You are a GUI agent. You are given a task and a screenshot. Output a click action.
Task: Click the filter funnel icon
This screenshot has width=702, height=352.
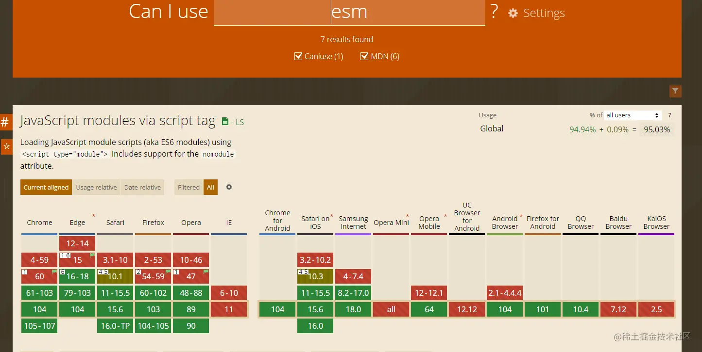pos(675,91)
